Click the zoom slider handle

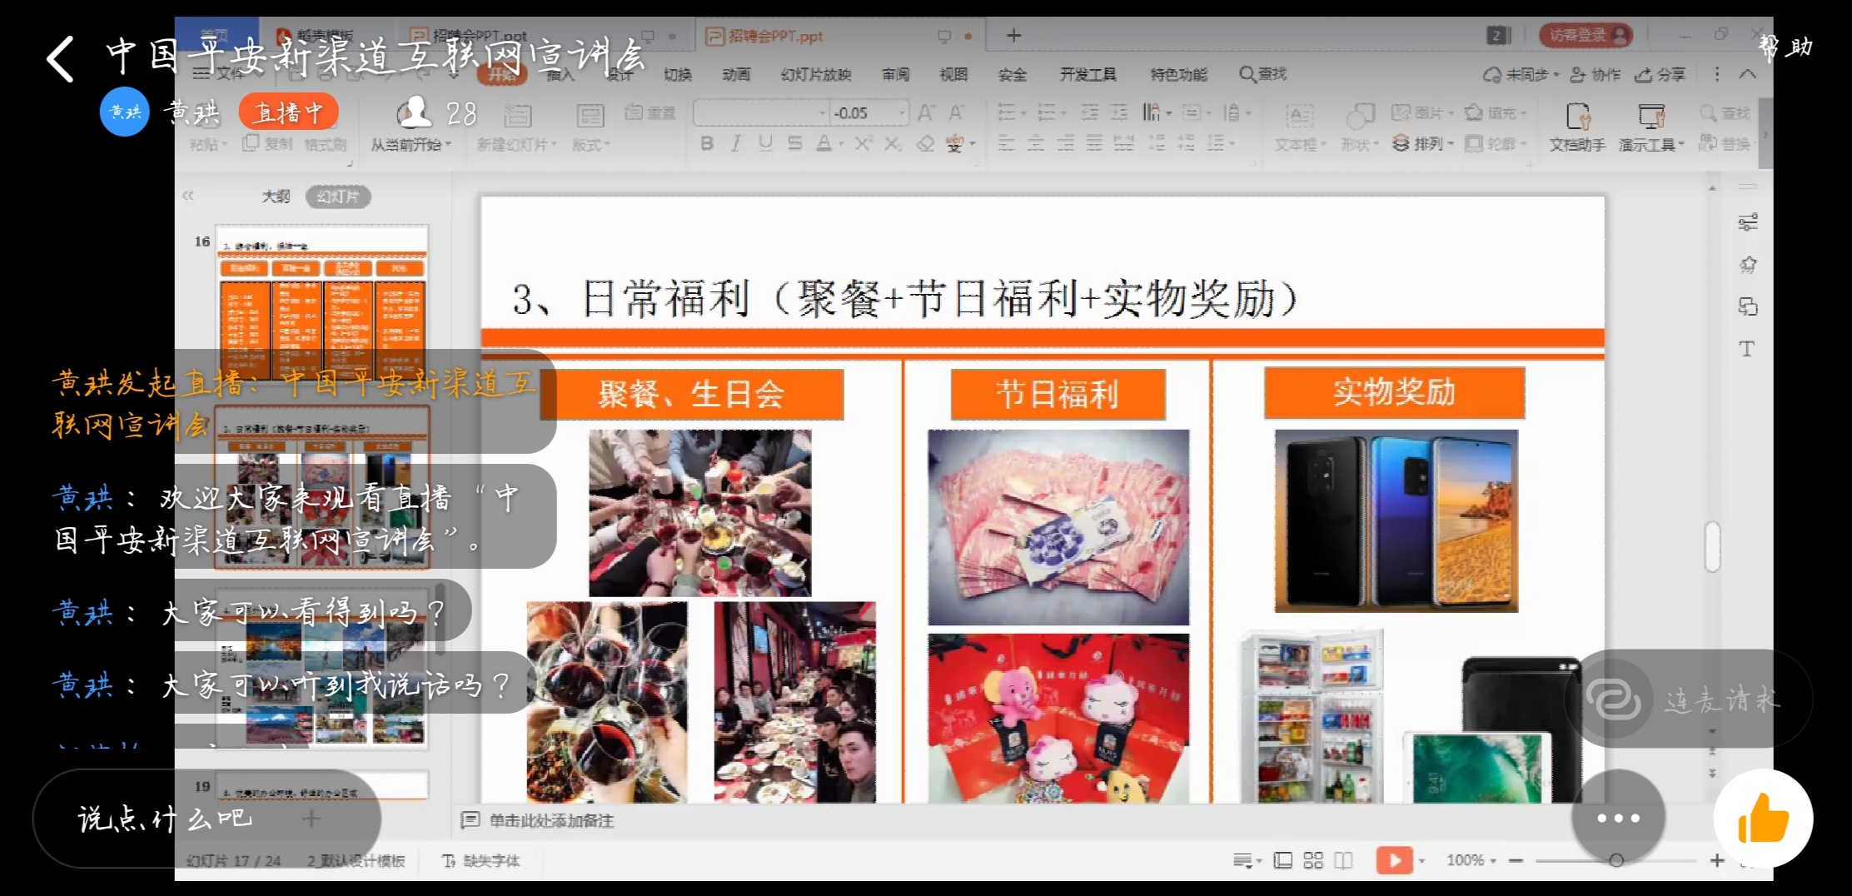tap(1616, 860)
